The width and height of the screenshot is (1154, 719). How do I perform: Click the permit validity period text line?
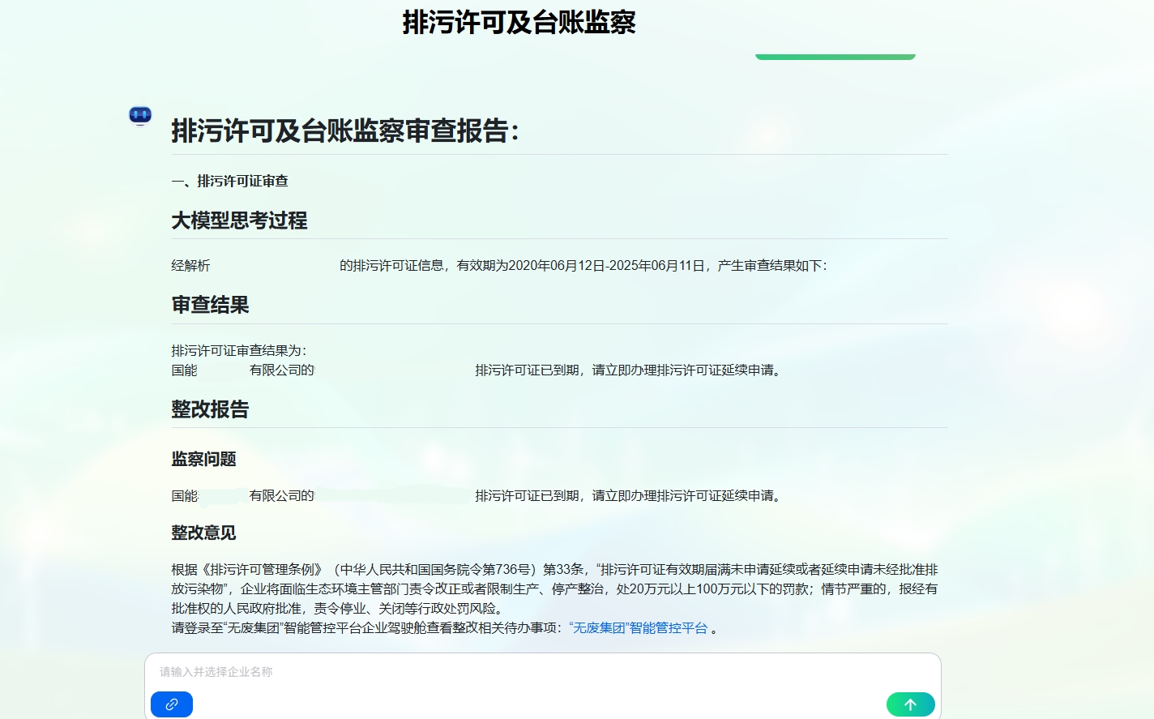tap(582, 266)
